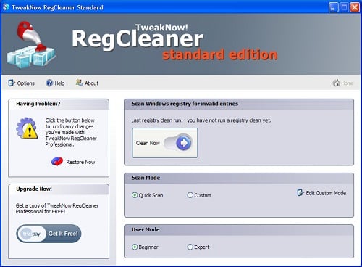Click the 'User Mode' section header

point(146,229)
